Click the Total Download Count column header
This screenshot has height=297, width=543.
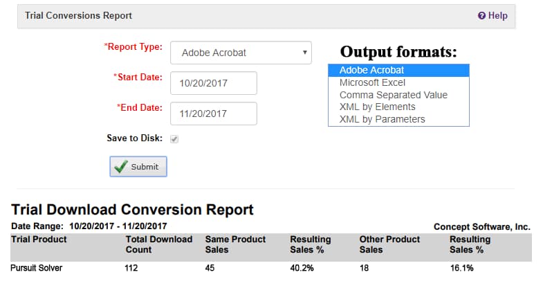click(x=159, y=244)
